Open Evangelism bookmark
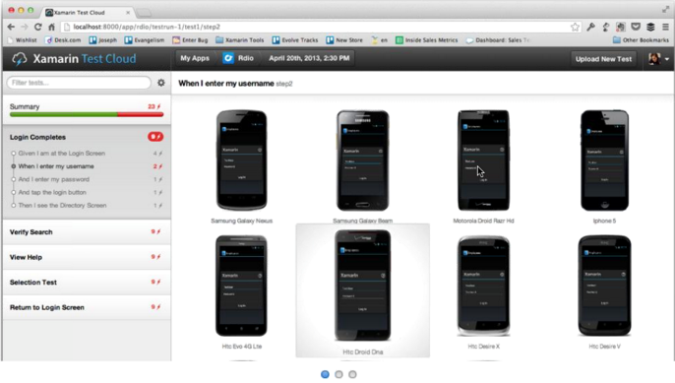Image resolution: width=675 pixels, height=383 pixels. pyautogui.click(x=145, y=40)
